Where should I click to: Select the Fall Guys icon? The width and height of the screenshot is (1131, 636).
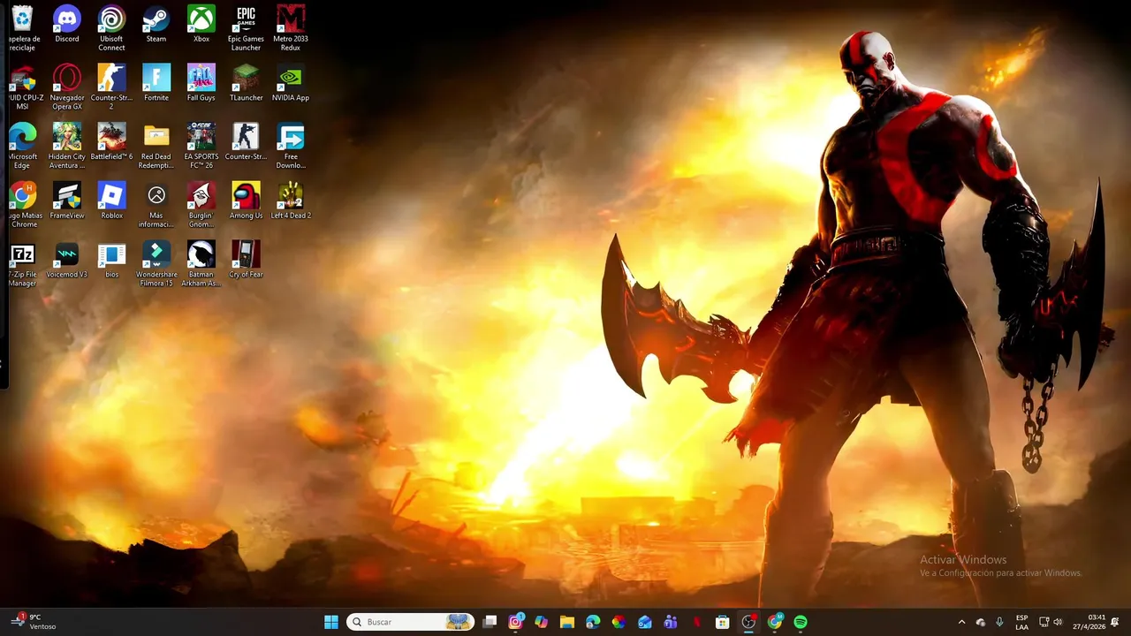201,84
